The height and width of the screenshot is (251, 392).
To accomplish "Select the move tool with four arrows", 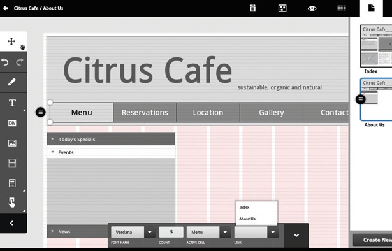I will click(11, 41).
